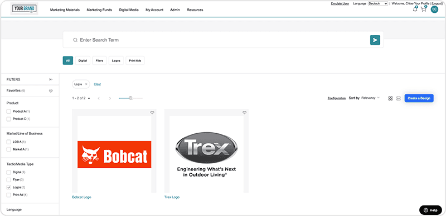Screen dimensions: 446x216
Task: Open the Sort by Relevancy dropdown
Action: [370, 98]
